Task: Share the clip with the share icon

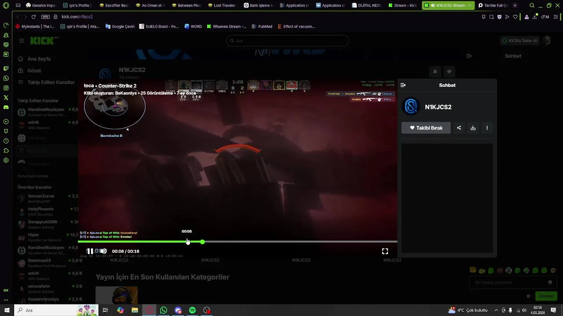Action: [459, 128]
